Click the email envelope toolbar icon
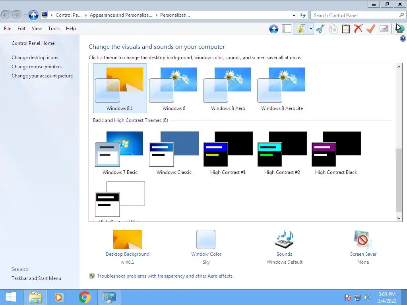The image size is (407, 305). coord(384,28)
